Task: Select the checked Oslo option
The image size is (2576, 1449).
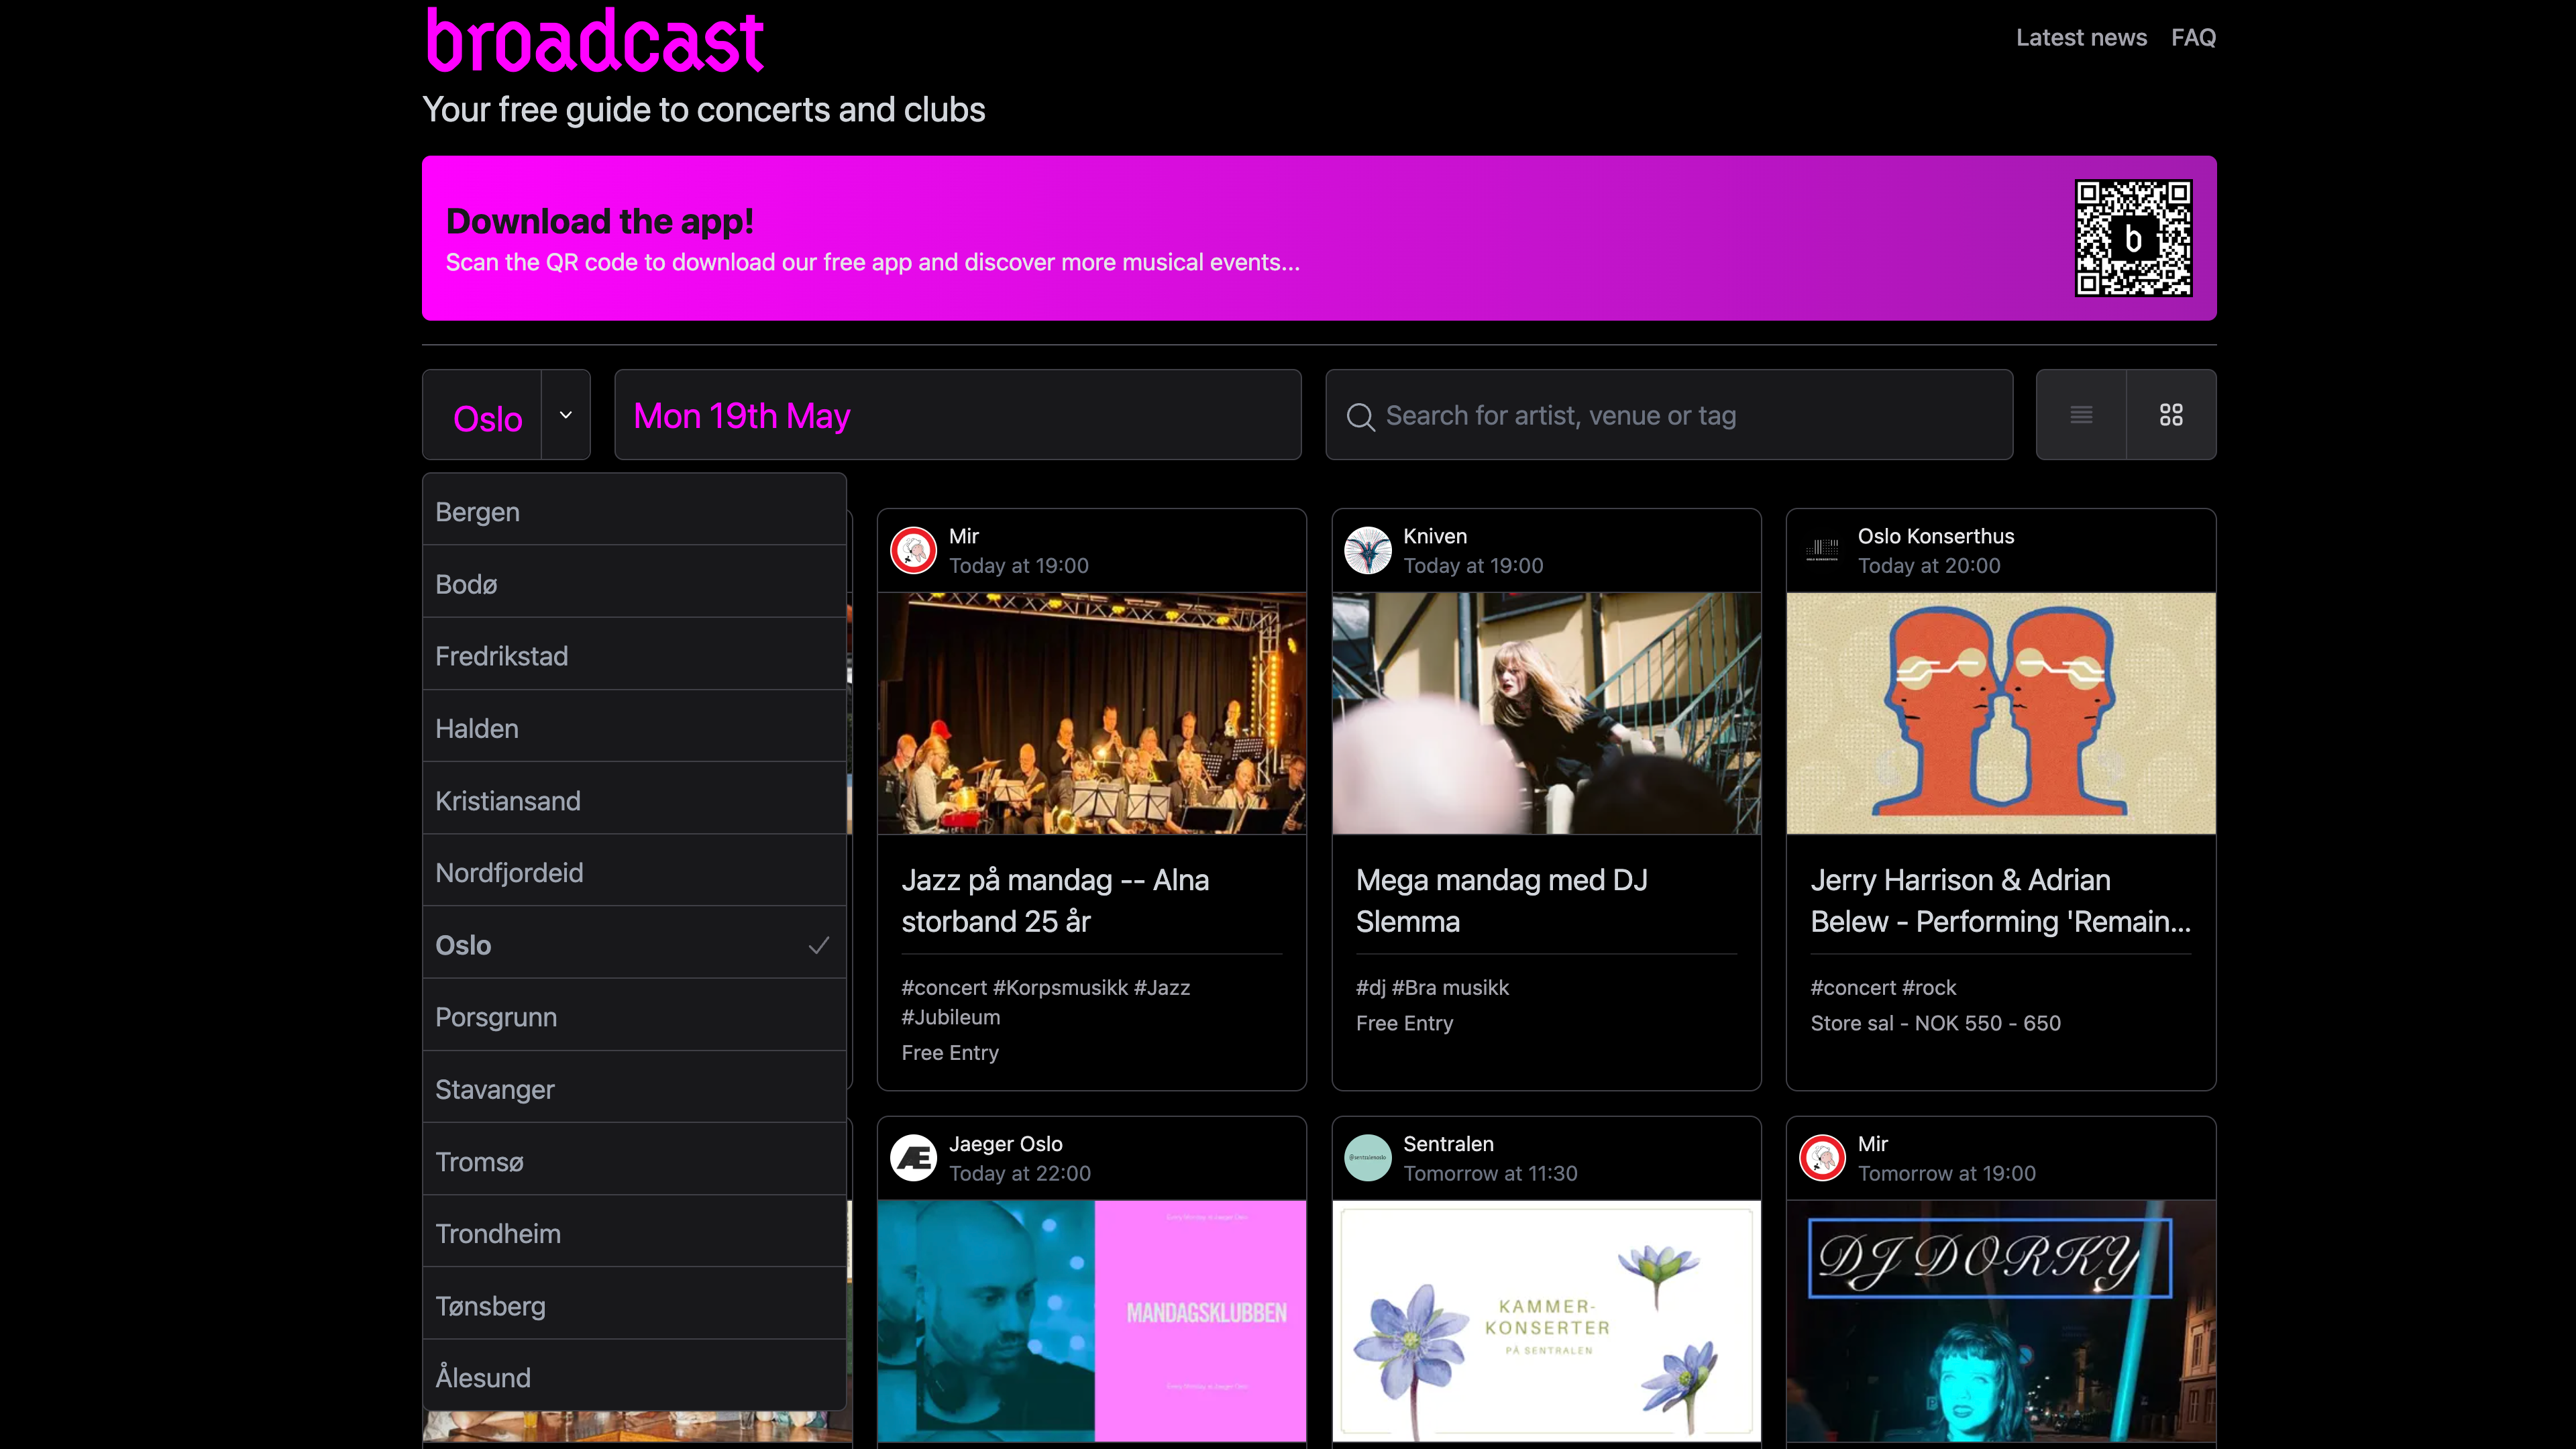Action: [x=634, y=945]
